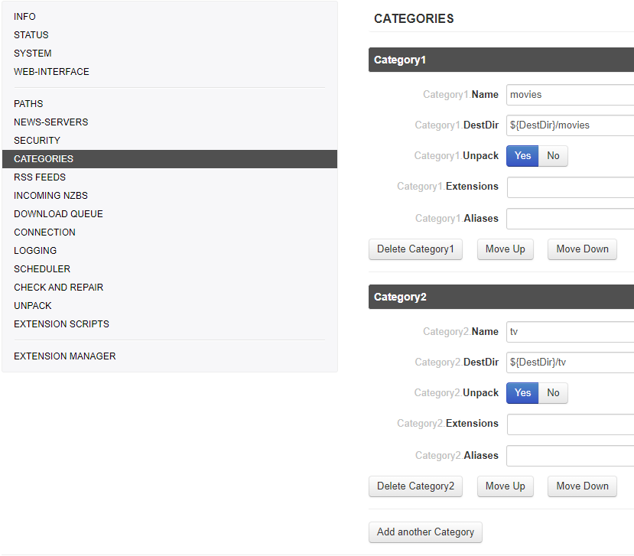
Task: Set Category2 Unpack to No
Action: (553, 393)
